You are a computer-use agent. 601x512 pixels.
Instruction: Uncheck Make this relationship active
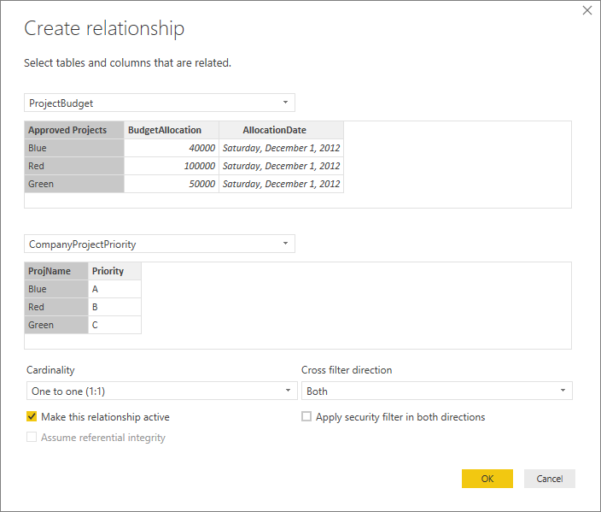click(x=32, y=417)
